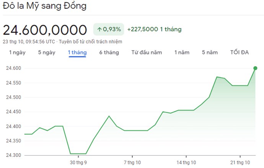This screenshot has width=264, height=168.
Task: Click the "+227,5000 1 tháng" change text
Action: (x=155, y=29)
